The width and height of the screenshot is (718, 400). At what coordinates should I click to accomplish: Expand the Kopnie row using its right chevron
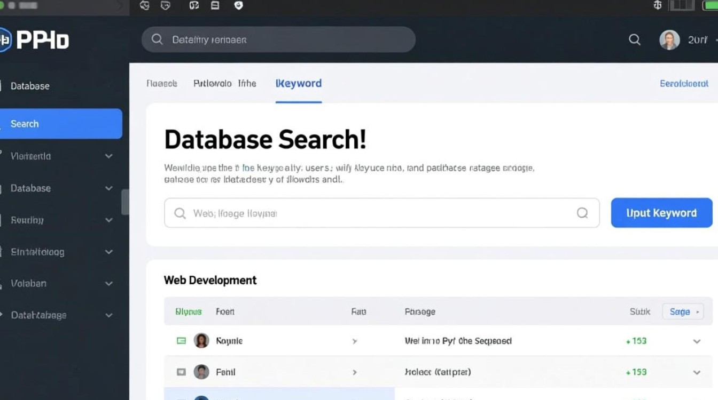click(x=697, y=341)
